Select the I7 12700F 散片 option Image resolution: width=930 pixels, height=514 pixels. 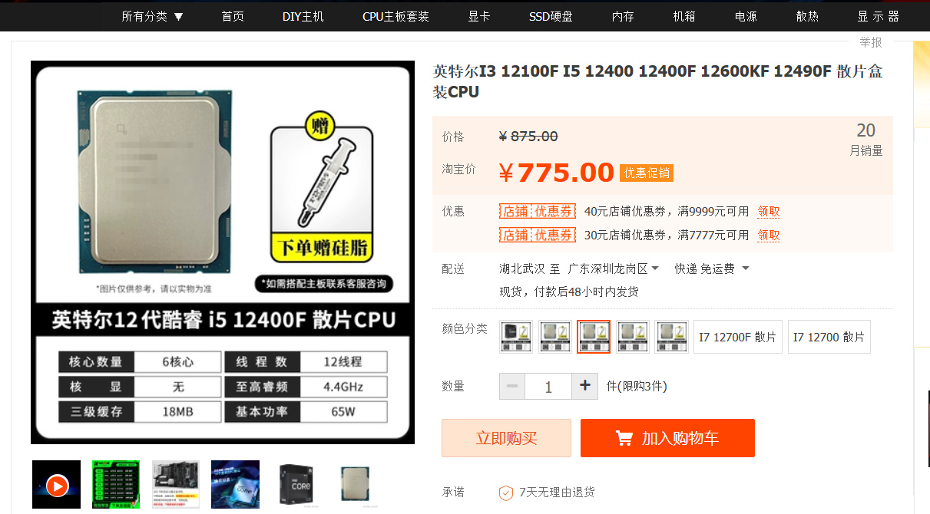click(x=737, y=337)
